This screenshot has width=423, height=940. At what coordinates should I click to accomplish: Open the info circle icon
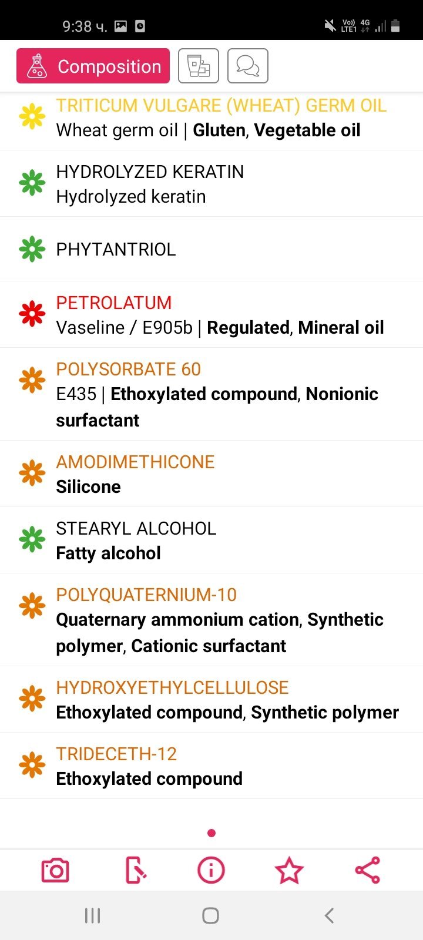(211, 870)
